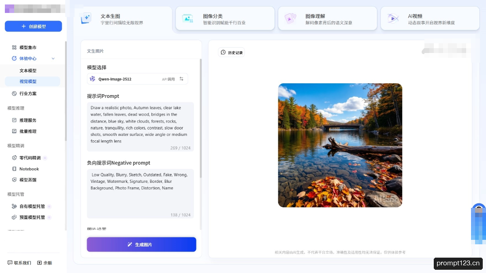Viewport: 486px width, 273px height.
Task: Click the generated autumn lake image
Action: [x=340, y=145]
